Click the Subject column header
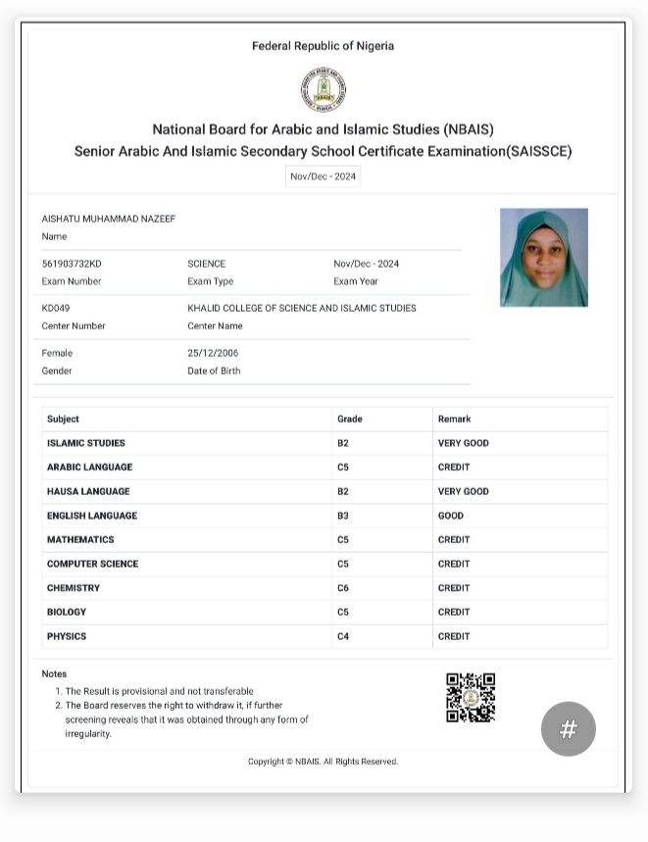The height and width of the screenshot is (842, 648). point(63,419)
